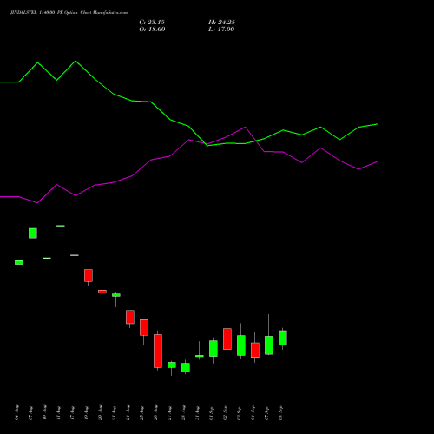Select the 31 Aug date label
This screenshot has width=434, height=434.
tap(197, 412)
